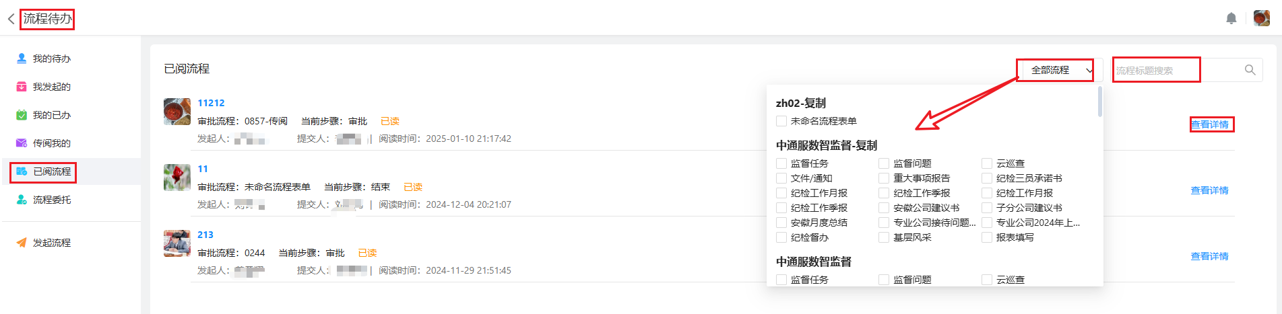The width and height of the screenshot is (1282, 314).
Task: Open the notifications bell icon
Action: tap(1231, 18)
